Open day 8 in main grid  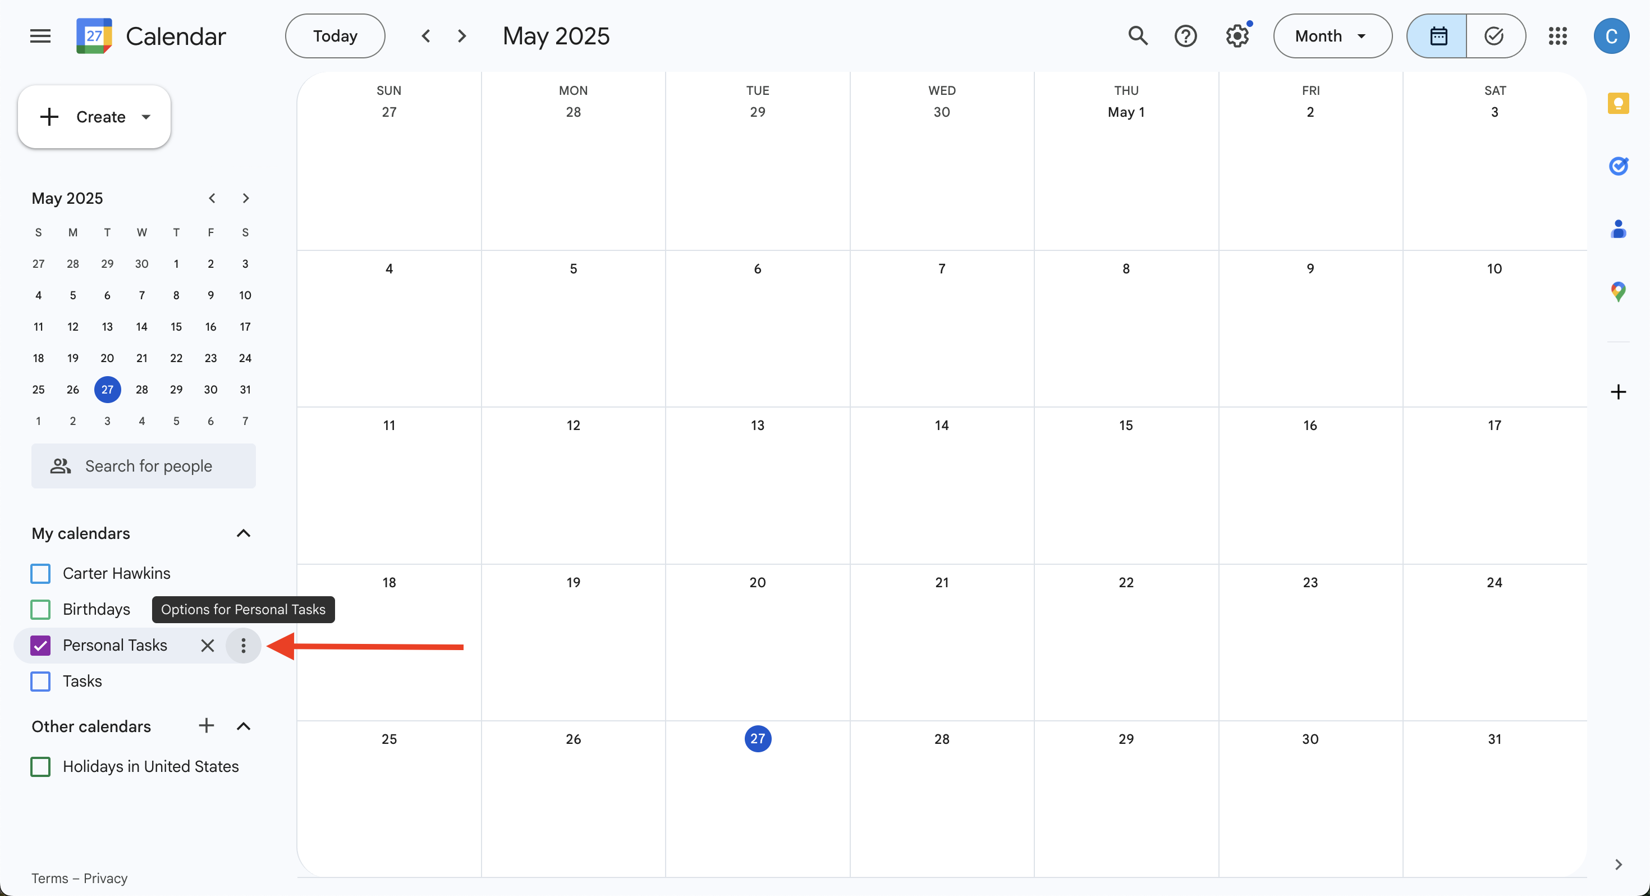click(1126, 268)
